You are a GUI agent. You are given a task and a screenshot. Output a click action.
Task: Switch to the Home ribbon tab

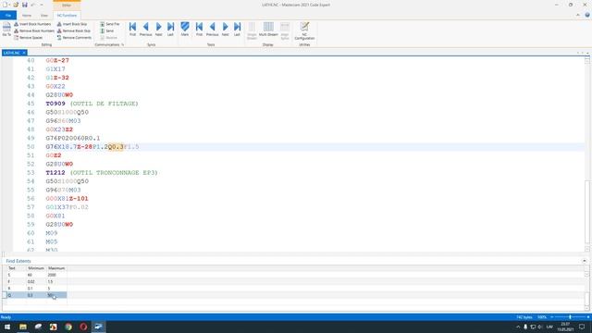(x=27, y=16)
